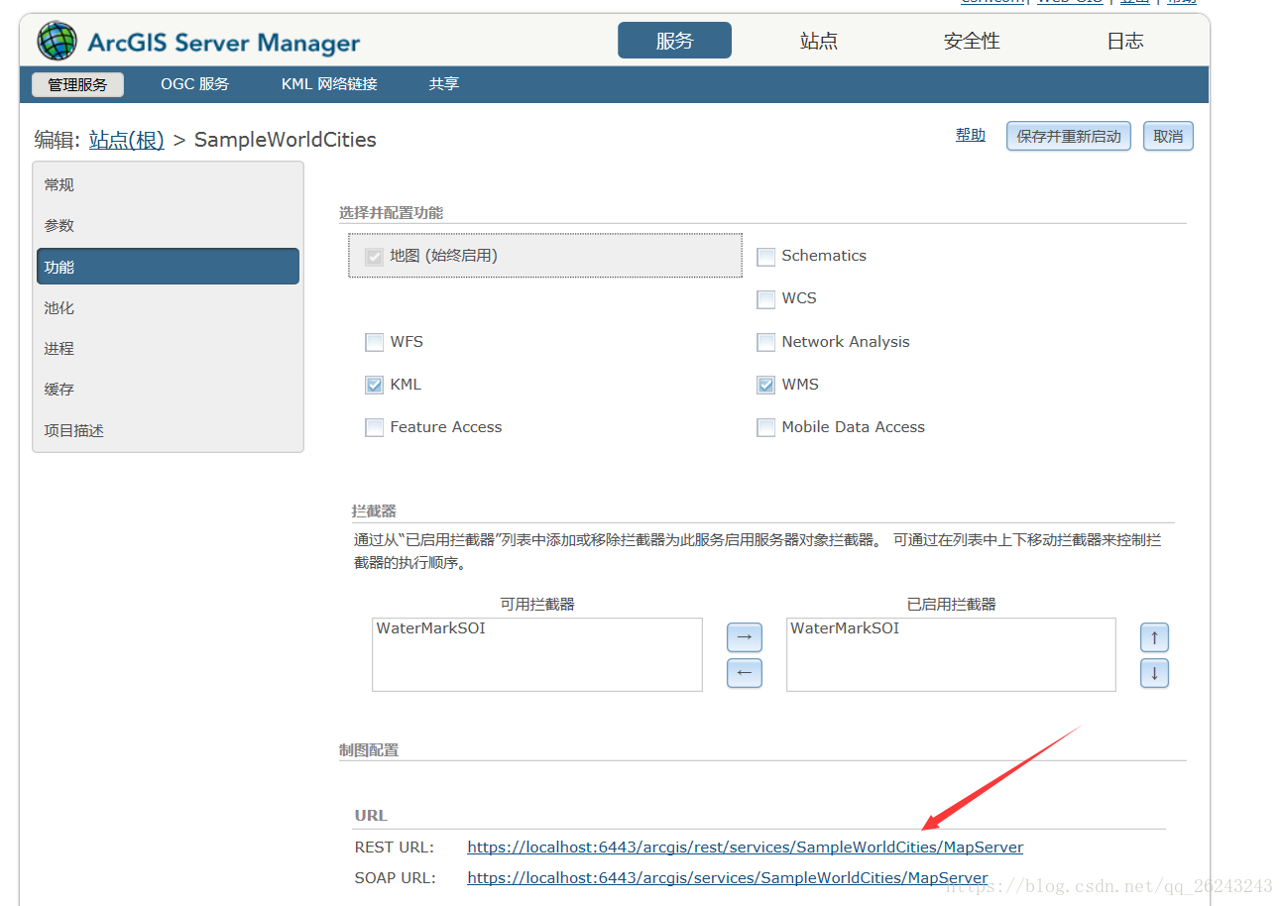The height and width of the screenshot is (906, 1284).
Task: Click the 地图 (始终启用) checkbox
Action: 375,257
